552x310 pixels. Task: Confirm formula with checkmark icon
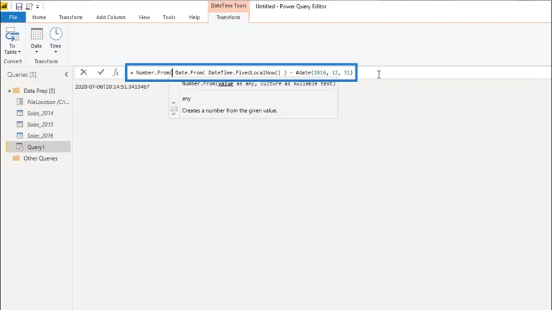tap(101, 72)
